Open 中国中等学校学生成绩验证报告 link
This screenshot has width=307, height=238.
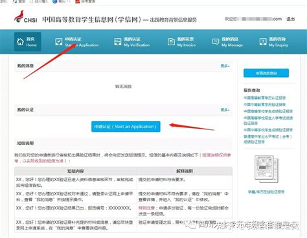coord(268,130)
